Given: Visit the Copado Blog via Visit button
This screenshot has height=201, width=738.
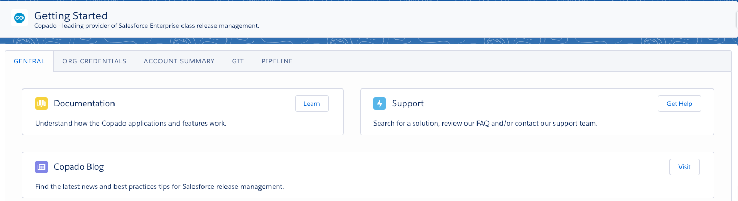Looking at the screenshot, I should point(685,167).
